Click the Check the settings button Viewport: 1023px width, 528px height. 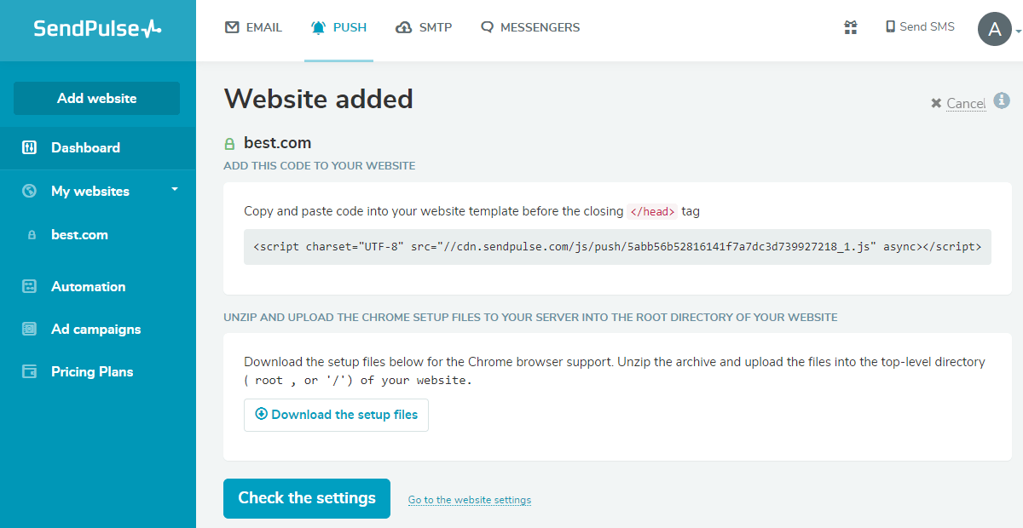tap(307, 498)
